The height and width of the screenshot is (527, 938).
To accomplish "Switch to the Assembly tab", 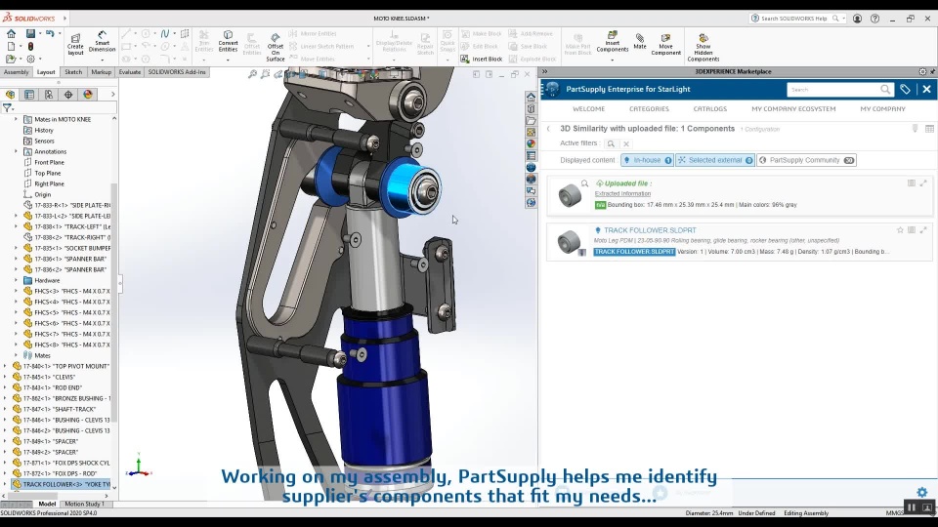I will [x=16, y=71].
